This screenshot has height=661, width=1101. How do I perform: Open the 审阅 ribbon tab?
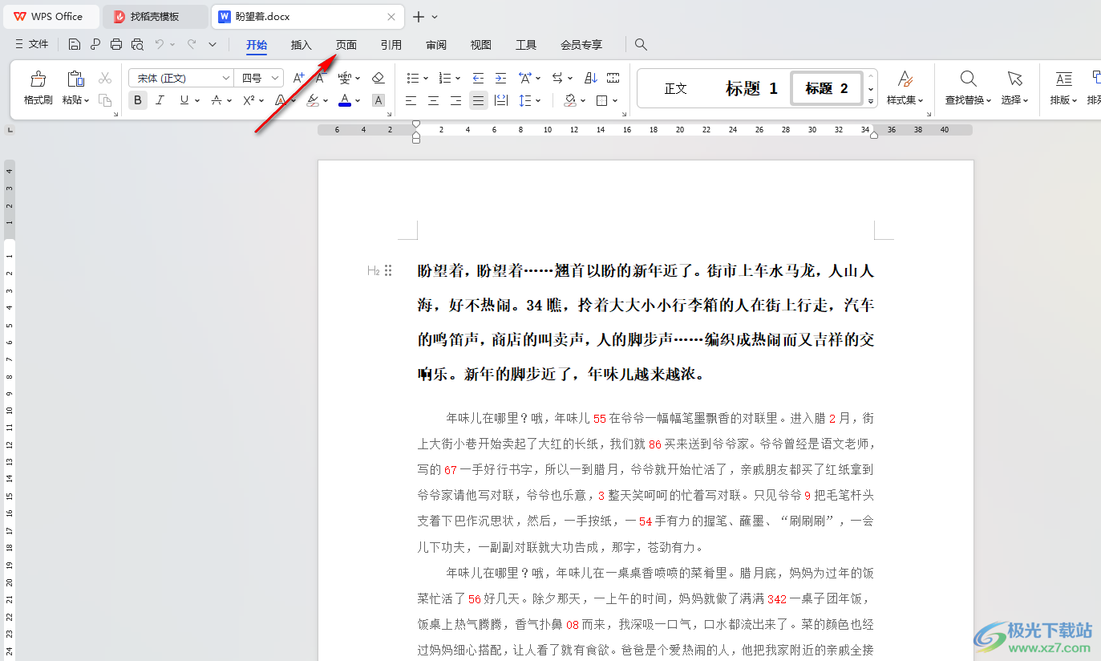[x=436, y=45]
